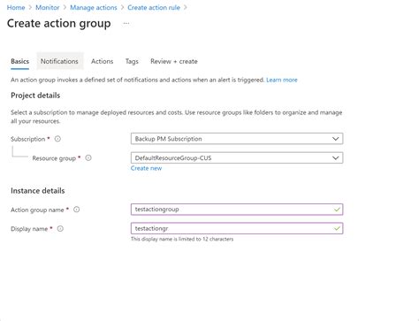Click the Create new resource group link

[x=146, y=168]
